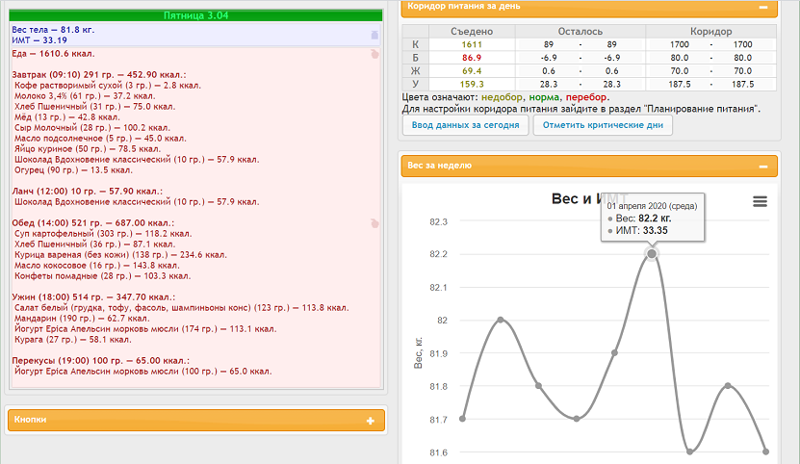Select Огурец (90 гр.) entry
This screenshot has height=464, width=800.
pos(73,170)
